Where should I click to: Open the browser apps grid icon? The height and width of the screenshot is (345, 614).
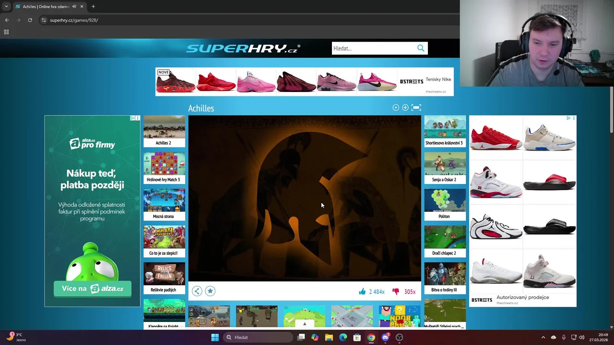(x=6, y=32)
